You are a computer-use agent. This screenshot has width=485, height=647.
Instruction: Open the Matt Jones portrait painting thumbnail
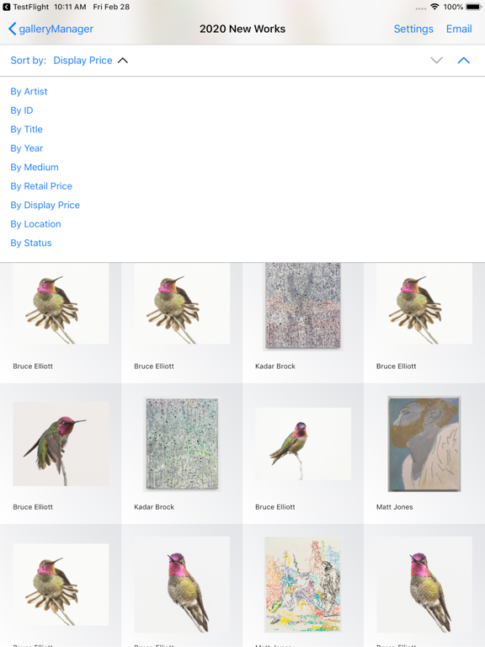pos(424,444)
